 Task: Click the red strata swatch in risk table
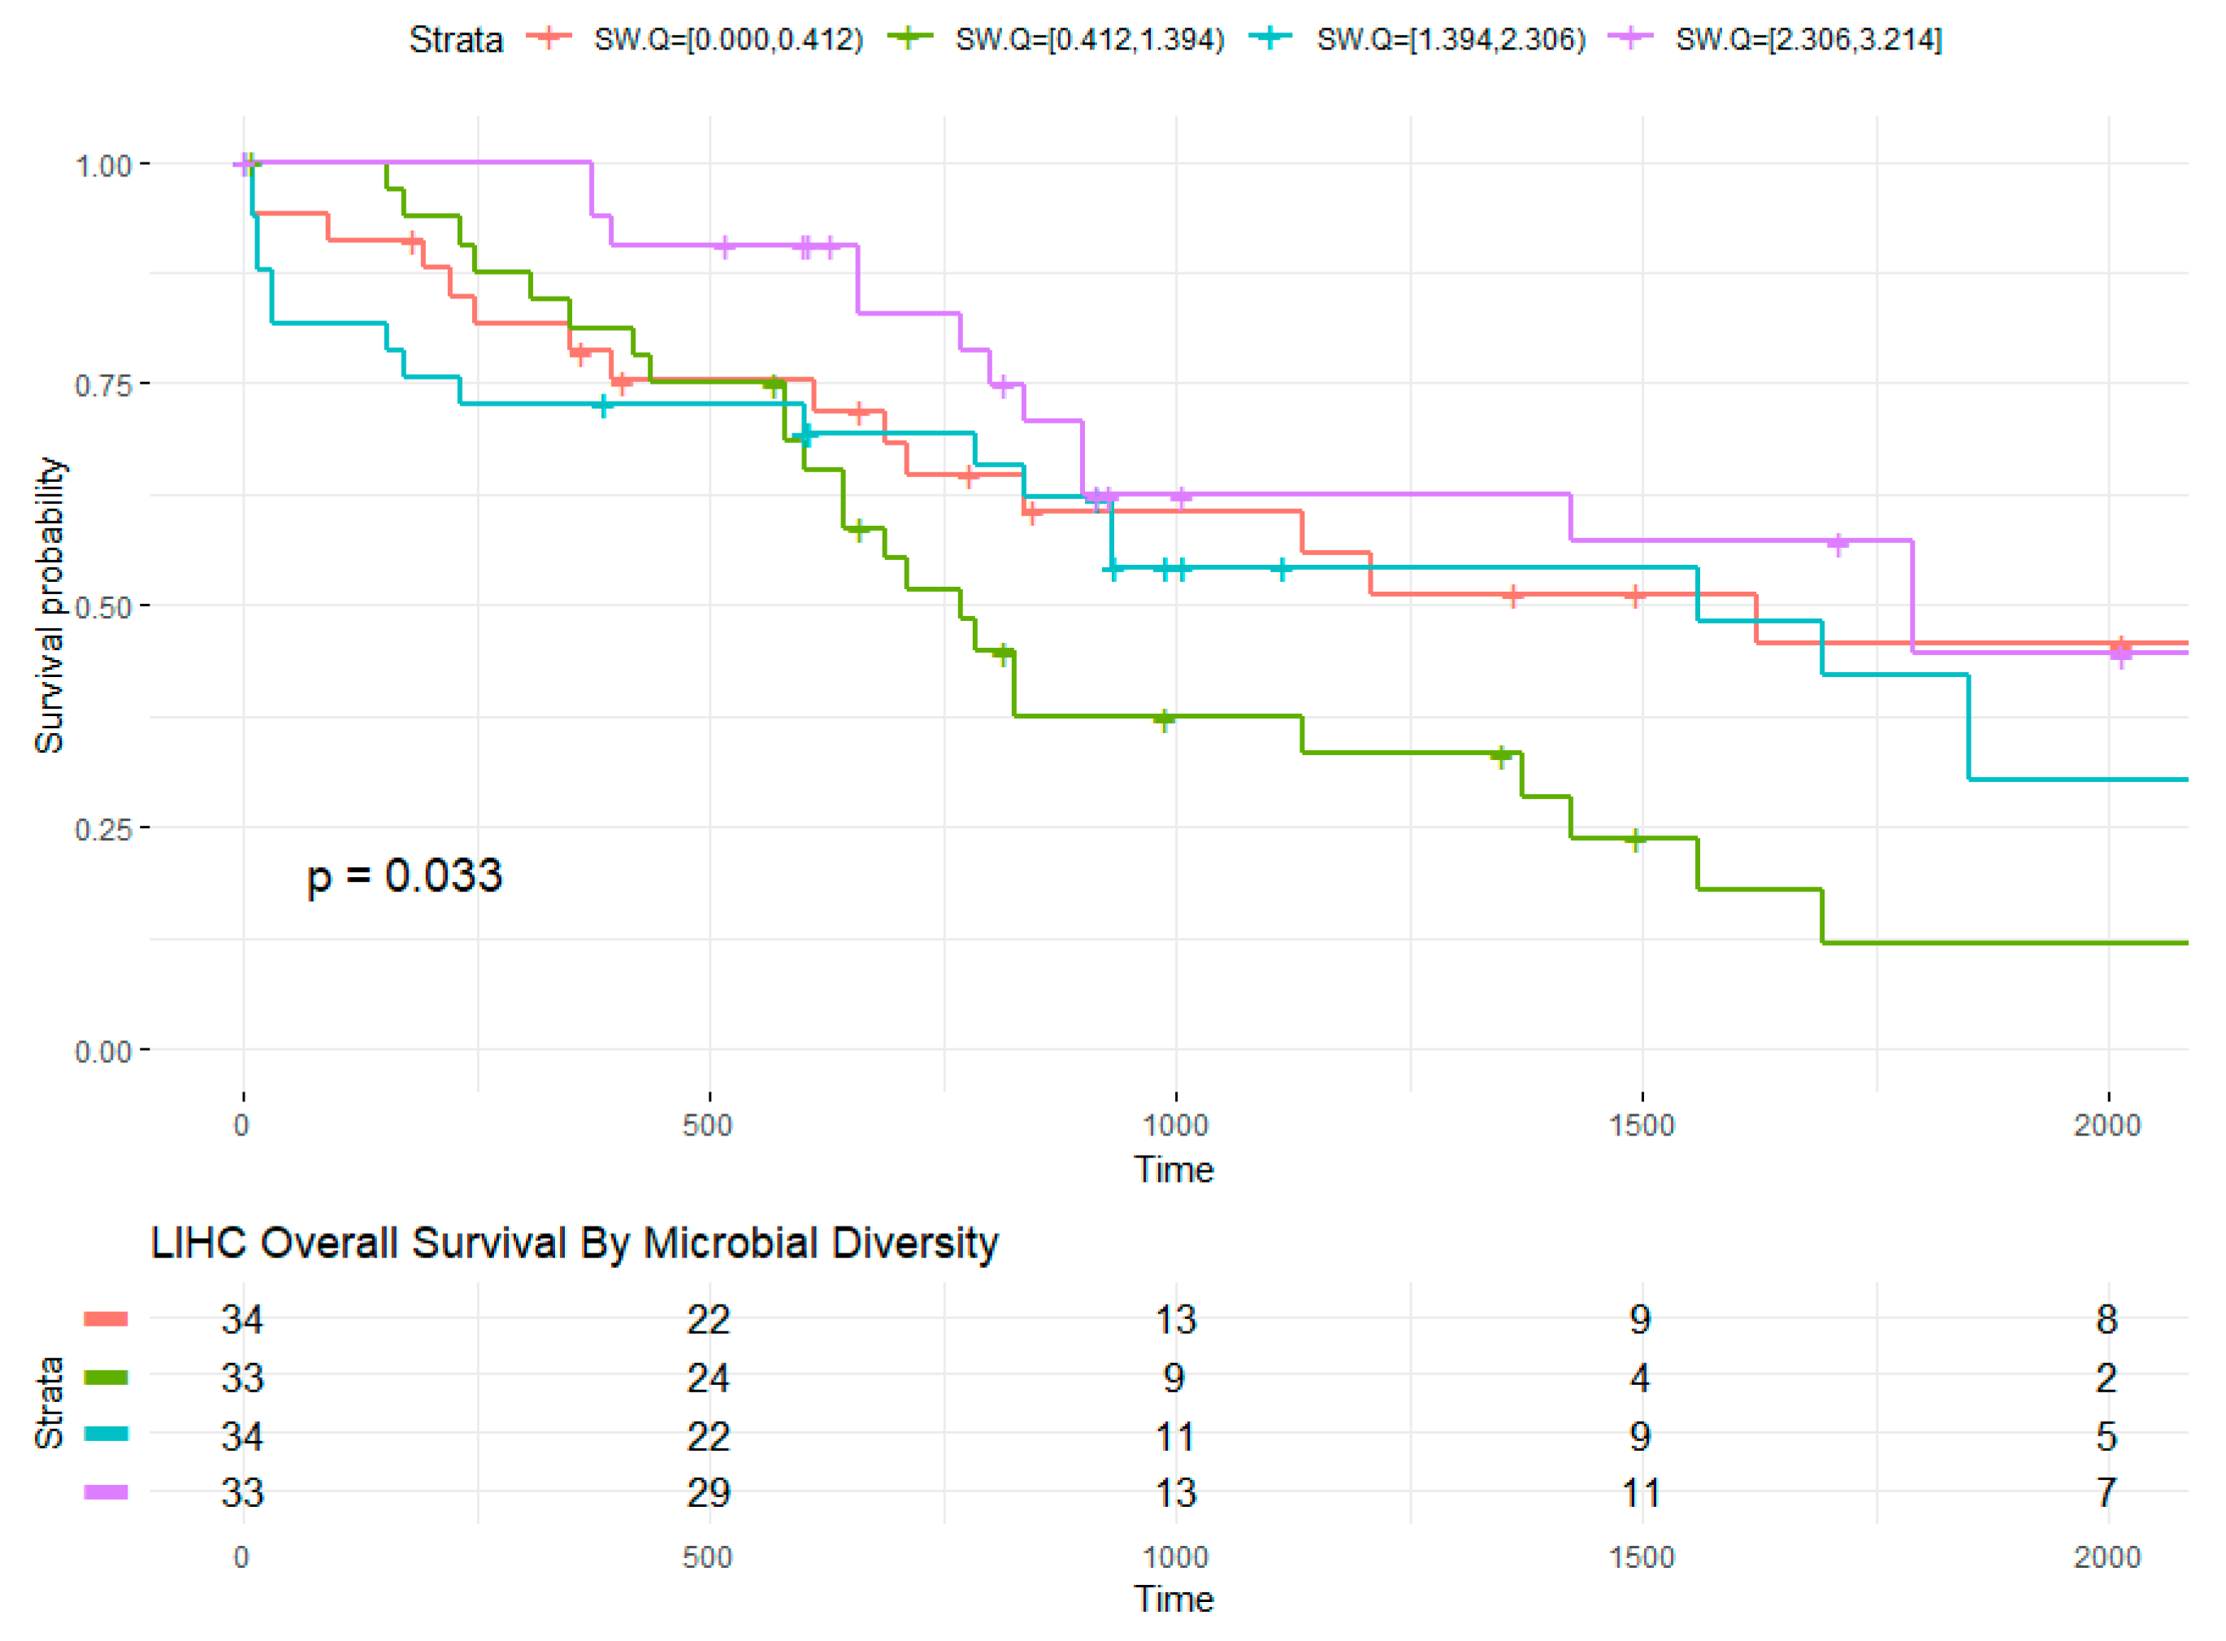pos(106,1319)
